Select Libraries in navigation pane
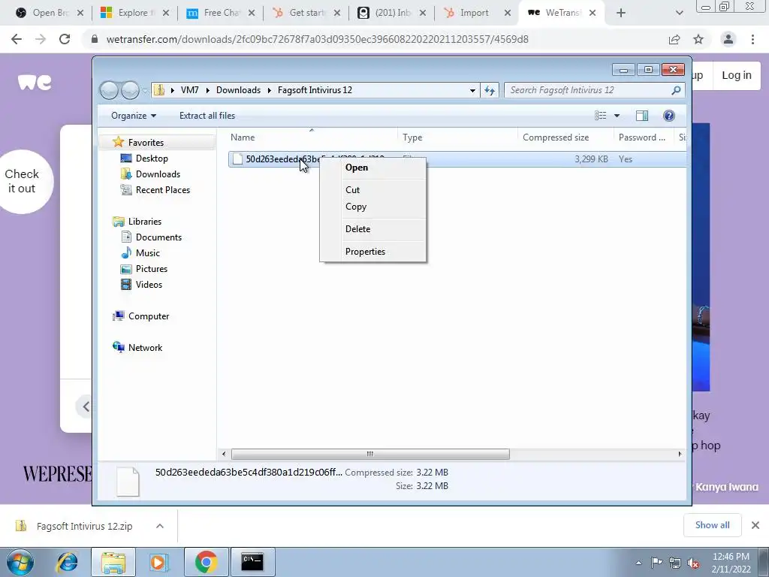The width and height of the screenshot is (769, 577). coord(145,222)
